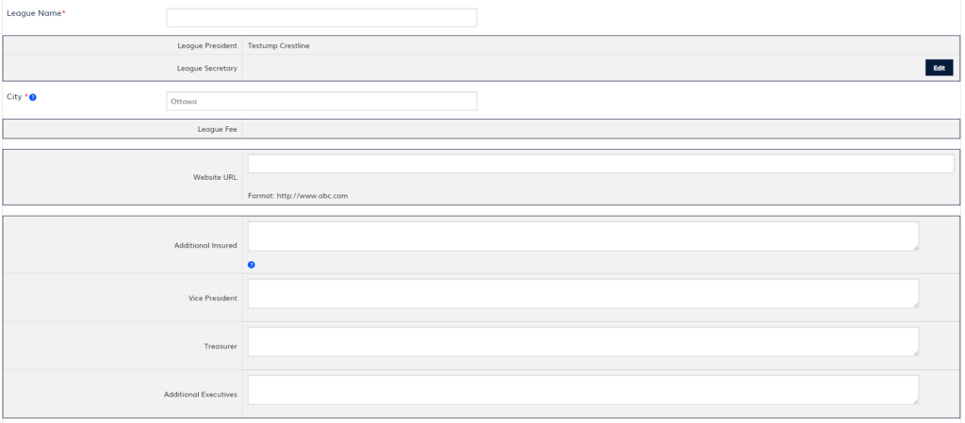Screen dimensions: 965x423
Task: Click the URL format hint text
Action: 298,196
